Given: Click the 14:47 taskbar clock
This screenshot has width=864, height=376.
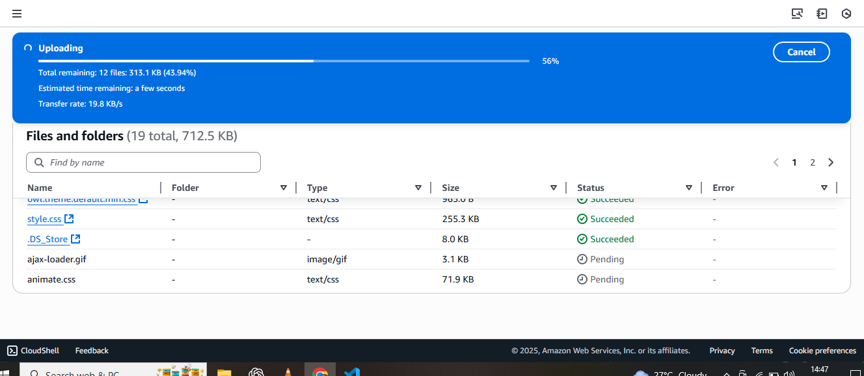Looking at the screenshot, I should point(820,370).
